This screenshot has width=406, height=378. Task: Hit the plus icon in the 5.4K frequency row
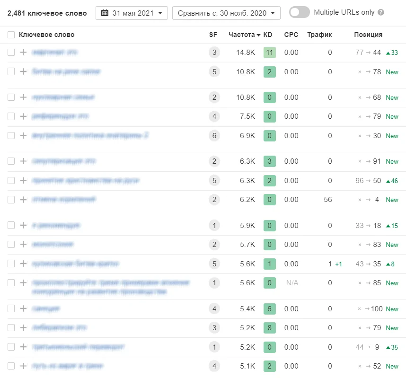(x=24, y=309)
